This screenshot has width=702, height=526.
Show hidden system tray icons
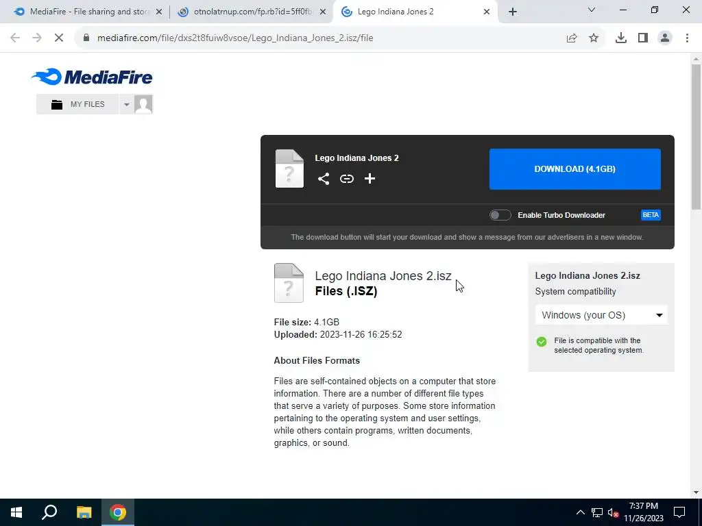(x=580, y=512)
